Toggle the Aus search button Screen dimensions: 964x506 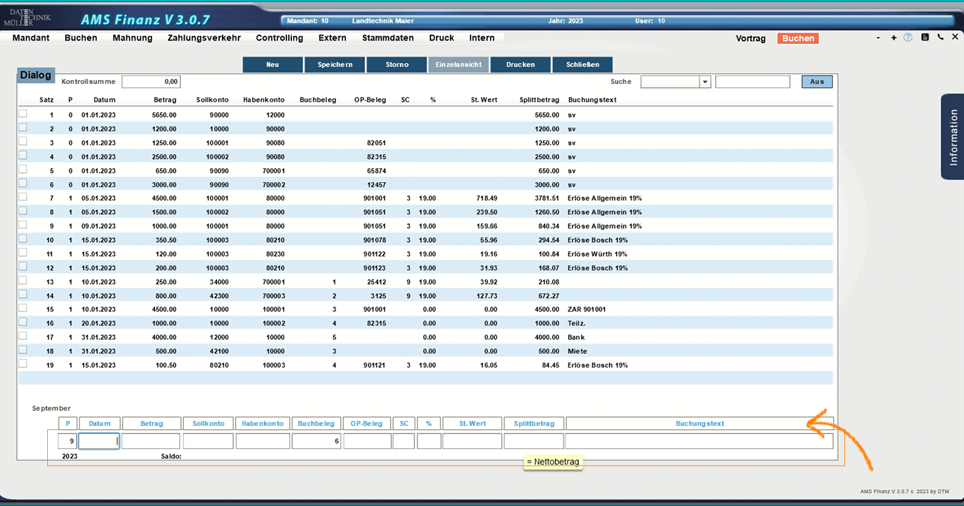816,82
